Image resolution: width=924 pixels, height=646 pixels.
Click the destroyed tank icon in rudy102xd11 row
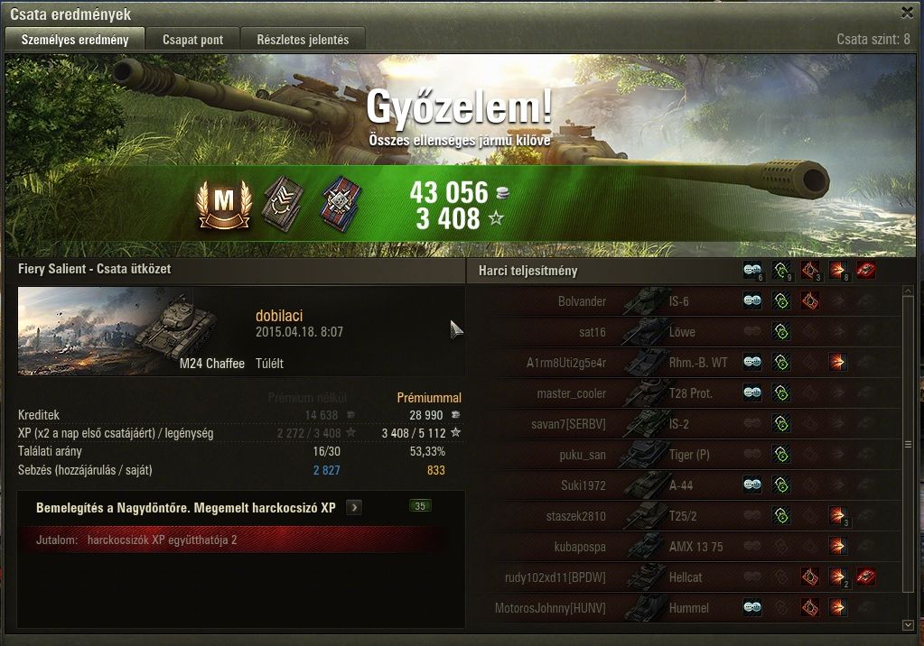point(865,577)
